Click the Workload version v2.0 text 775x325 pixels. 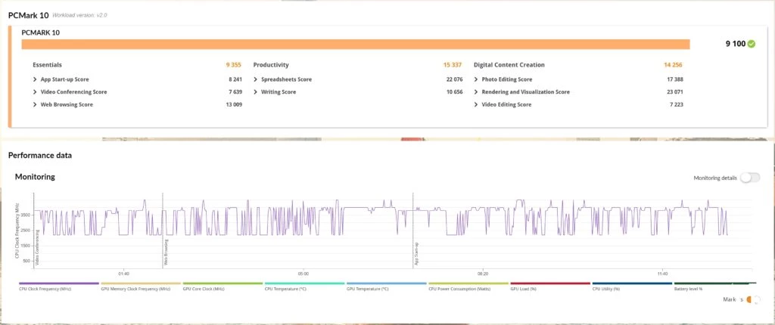(x=79, y=15)
